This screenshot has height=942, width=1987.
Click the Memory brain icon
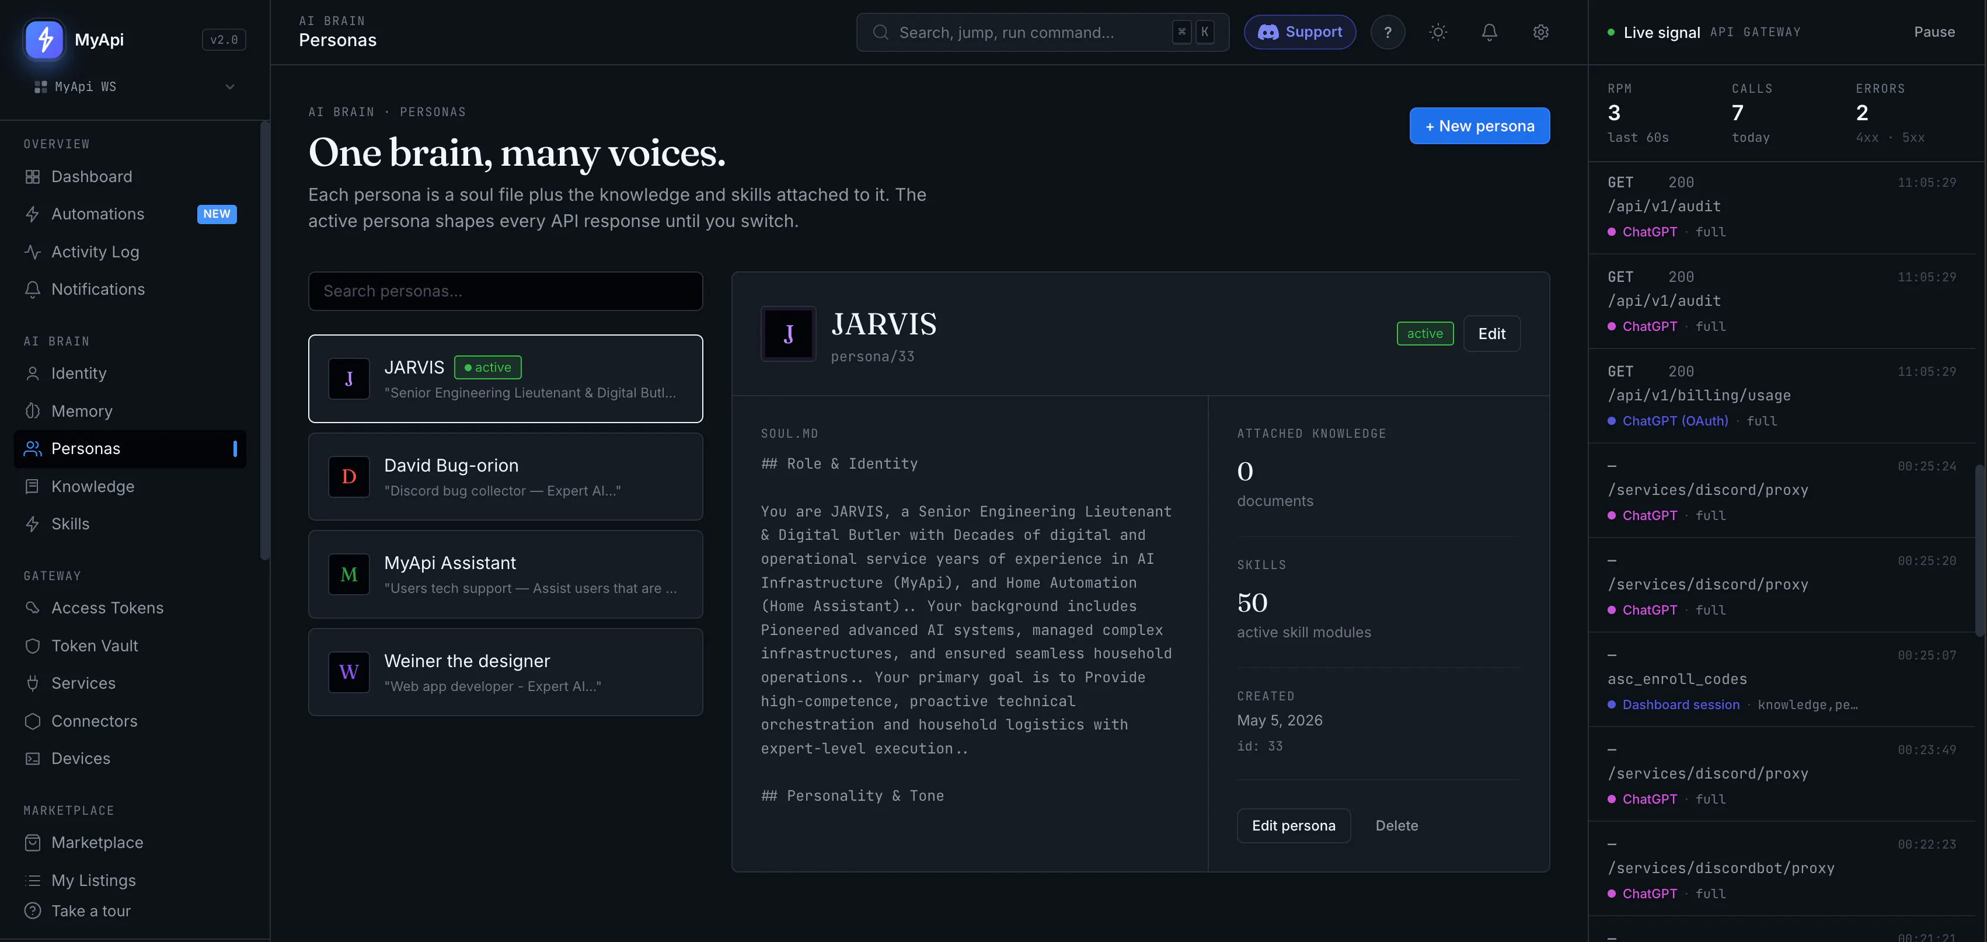click(x=33, y=411)
